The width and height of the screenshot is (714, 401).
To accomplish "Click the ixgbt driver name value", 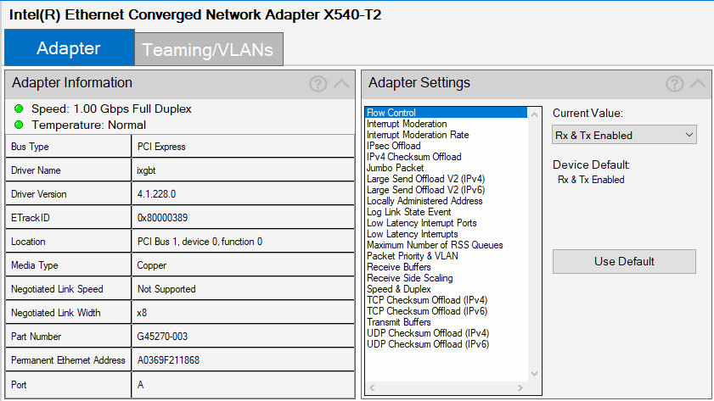I will (x=243, y=170).
